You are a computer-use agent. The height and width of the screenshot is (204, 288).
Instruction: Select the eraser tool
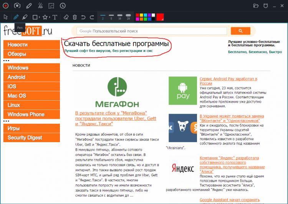coord(66,17)
